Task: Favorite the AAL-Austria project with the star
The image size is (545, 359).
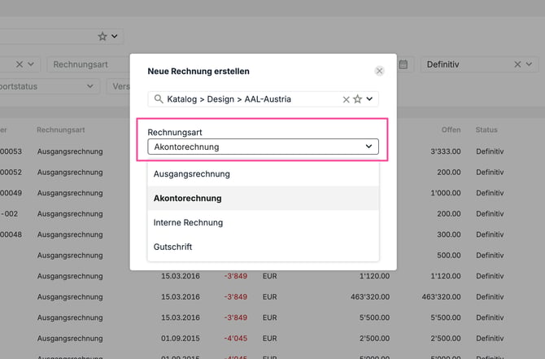Action: (357, 99)
